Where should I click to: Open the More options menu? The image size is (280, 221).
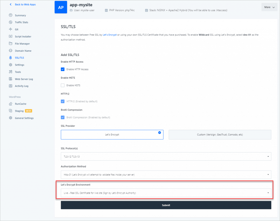click(x=269, y=7)
